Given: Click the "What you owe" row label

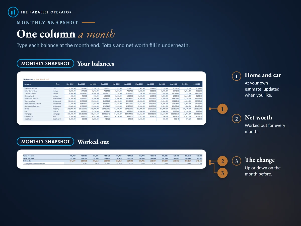Looking at the screenshot, I should click(29, 158).
